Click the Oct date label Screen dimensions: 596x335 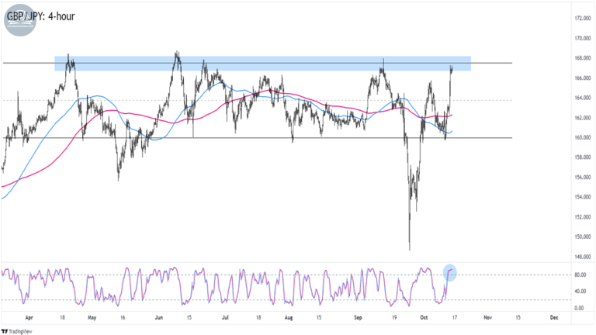[424, 317]
